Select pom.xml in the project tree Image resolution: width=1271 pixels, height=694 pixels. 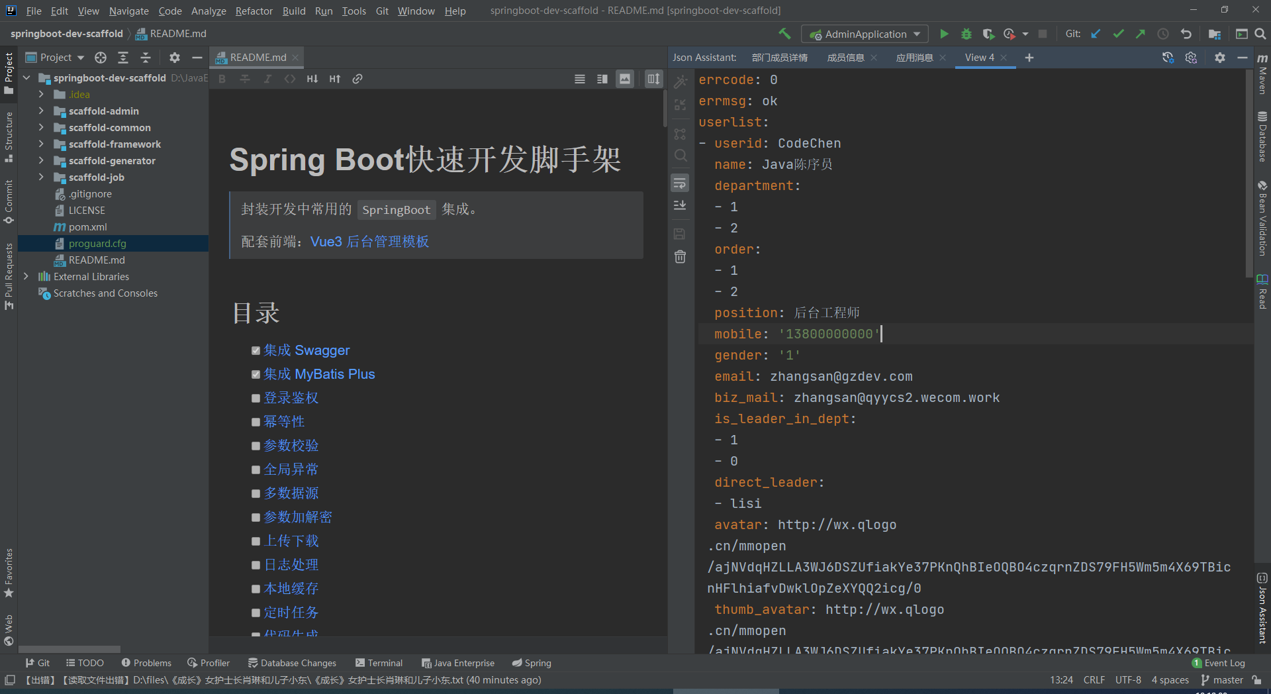pyautogui.click(x=87, y=227)
